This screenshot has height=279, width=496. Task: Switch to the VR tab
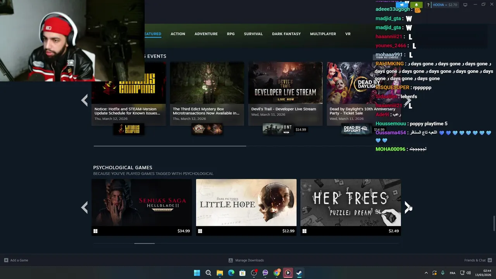point(348,34)
